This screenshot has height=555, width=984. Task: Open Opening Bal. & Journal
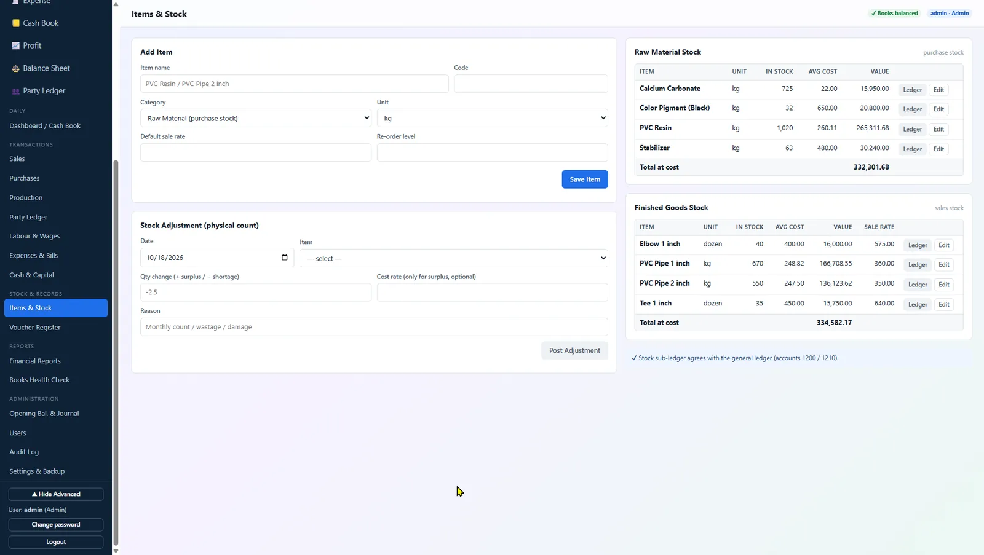click(44, 414)
